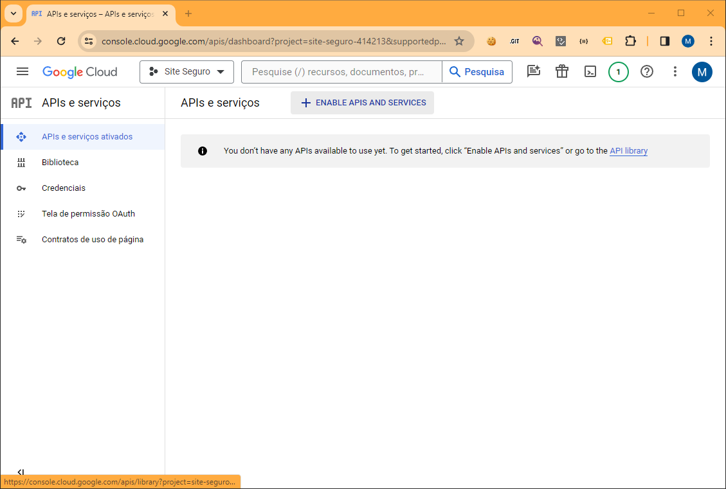Click the Credenciais key icon

[x=21, y=188]
